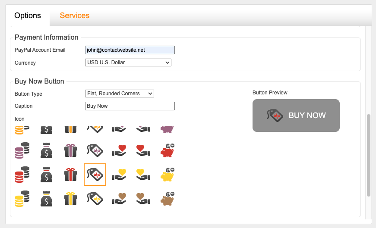376x228 pixels.
Task: Click the highlighted red percent tag icon
Action: 95,174
